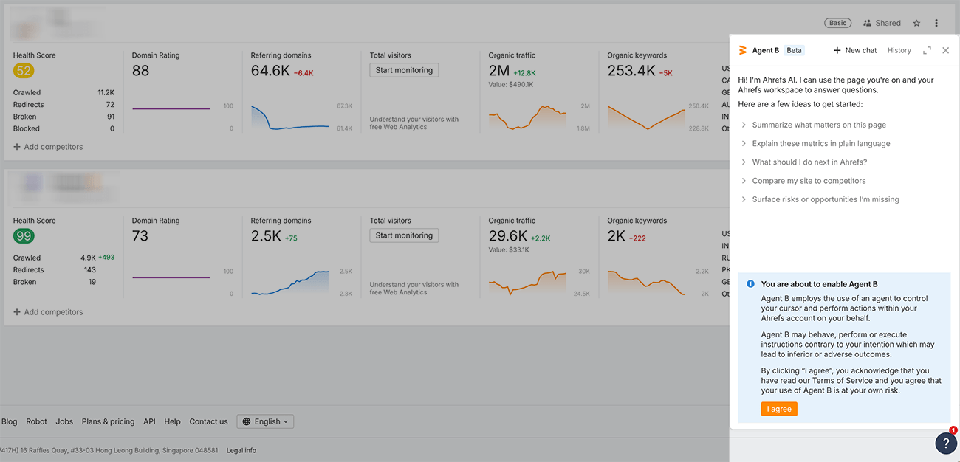Close the Agent B panel
This screenshot has height=462, width=960.
coord(945,50)
